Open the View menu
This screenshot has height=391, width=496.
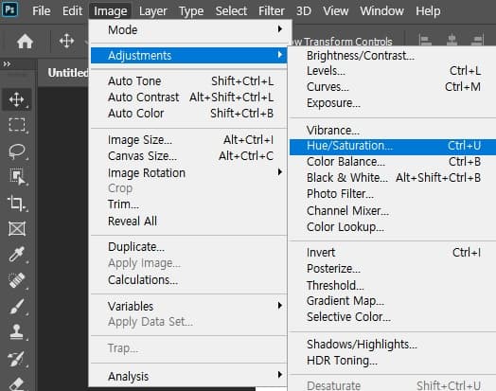coord(336,11)
